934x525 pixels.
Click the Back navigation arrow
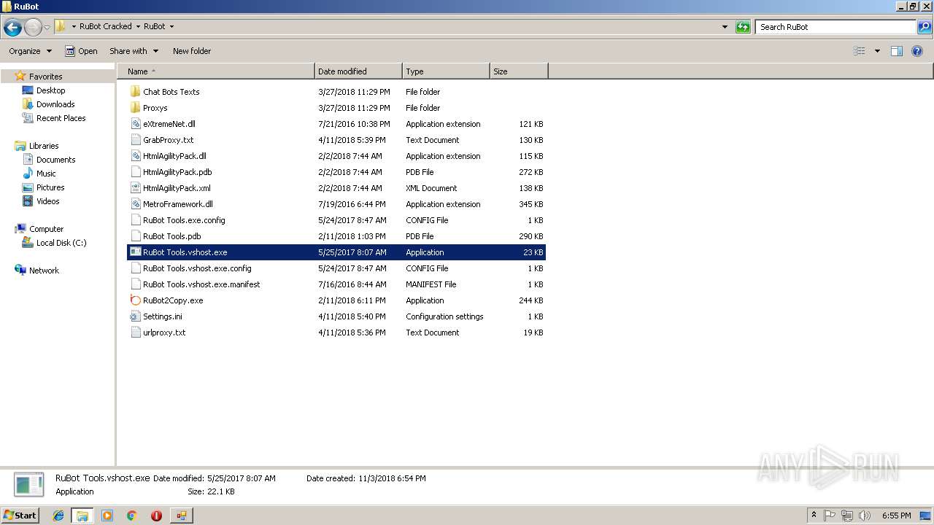[12, 28]
